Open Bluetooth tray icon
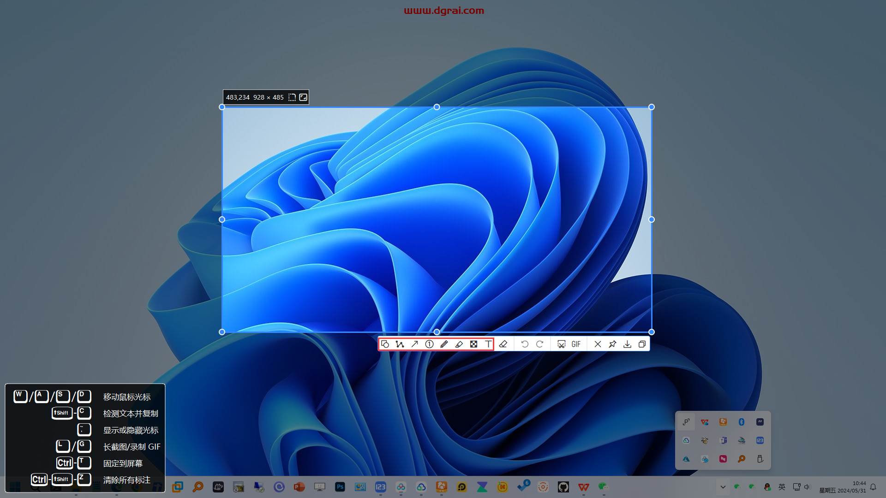 coord(742,422)
